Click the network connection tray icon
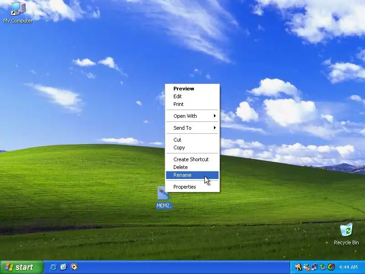 (314, 267)
